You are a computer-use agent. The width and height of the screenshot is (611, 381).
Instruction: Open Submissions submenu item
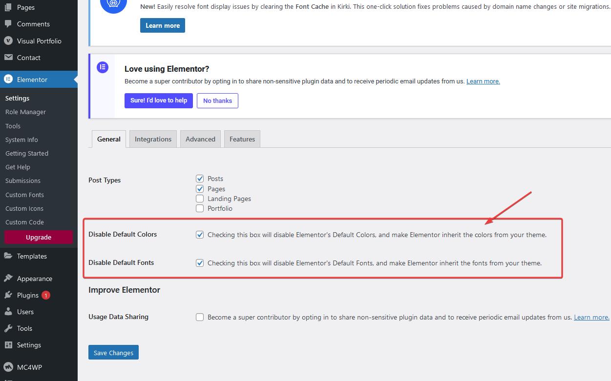coord(23,180)
